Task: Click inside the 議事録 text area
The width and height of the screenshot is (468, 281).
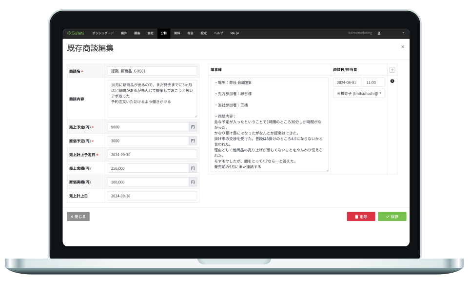Action: point(269,124)
